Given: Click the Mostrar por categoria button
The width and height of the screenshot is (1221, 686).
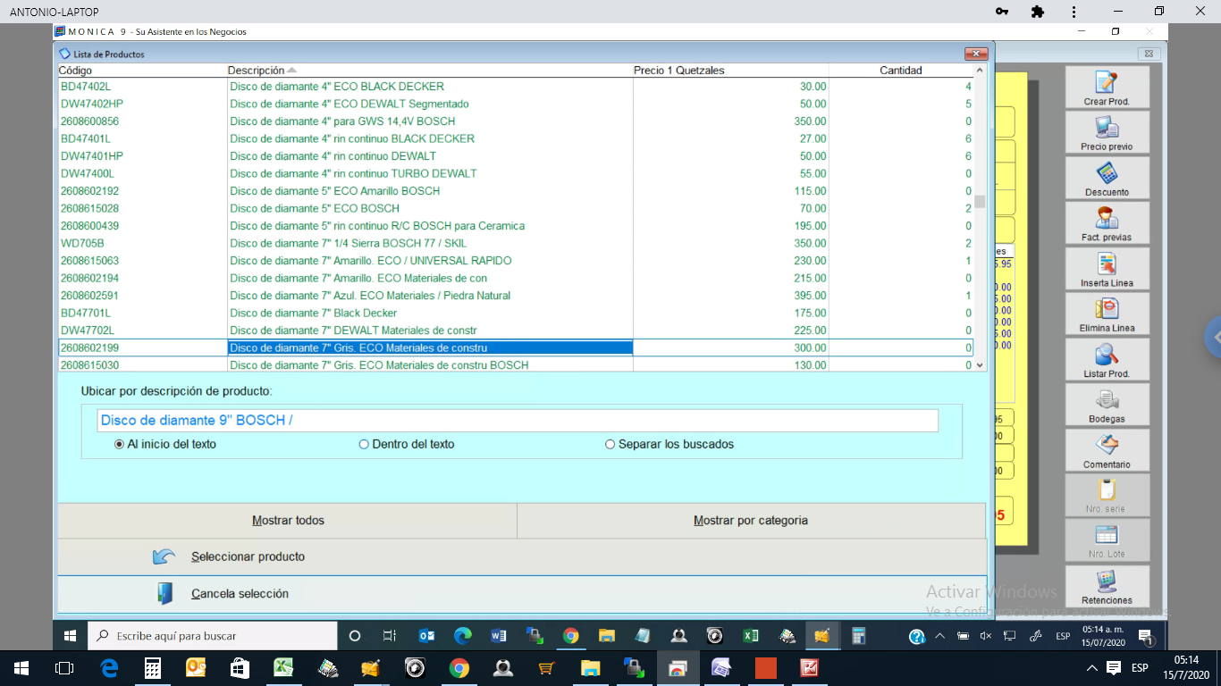Looking at the screenshot, I should [751, 520].
